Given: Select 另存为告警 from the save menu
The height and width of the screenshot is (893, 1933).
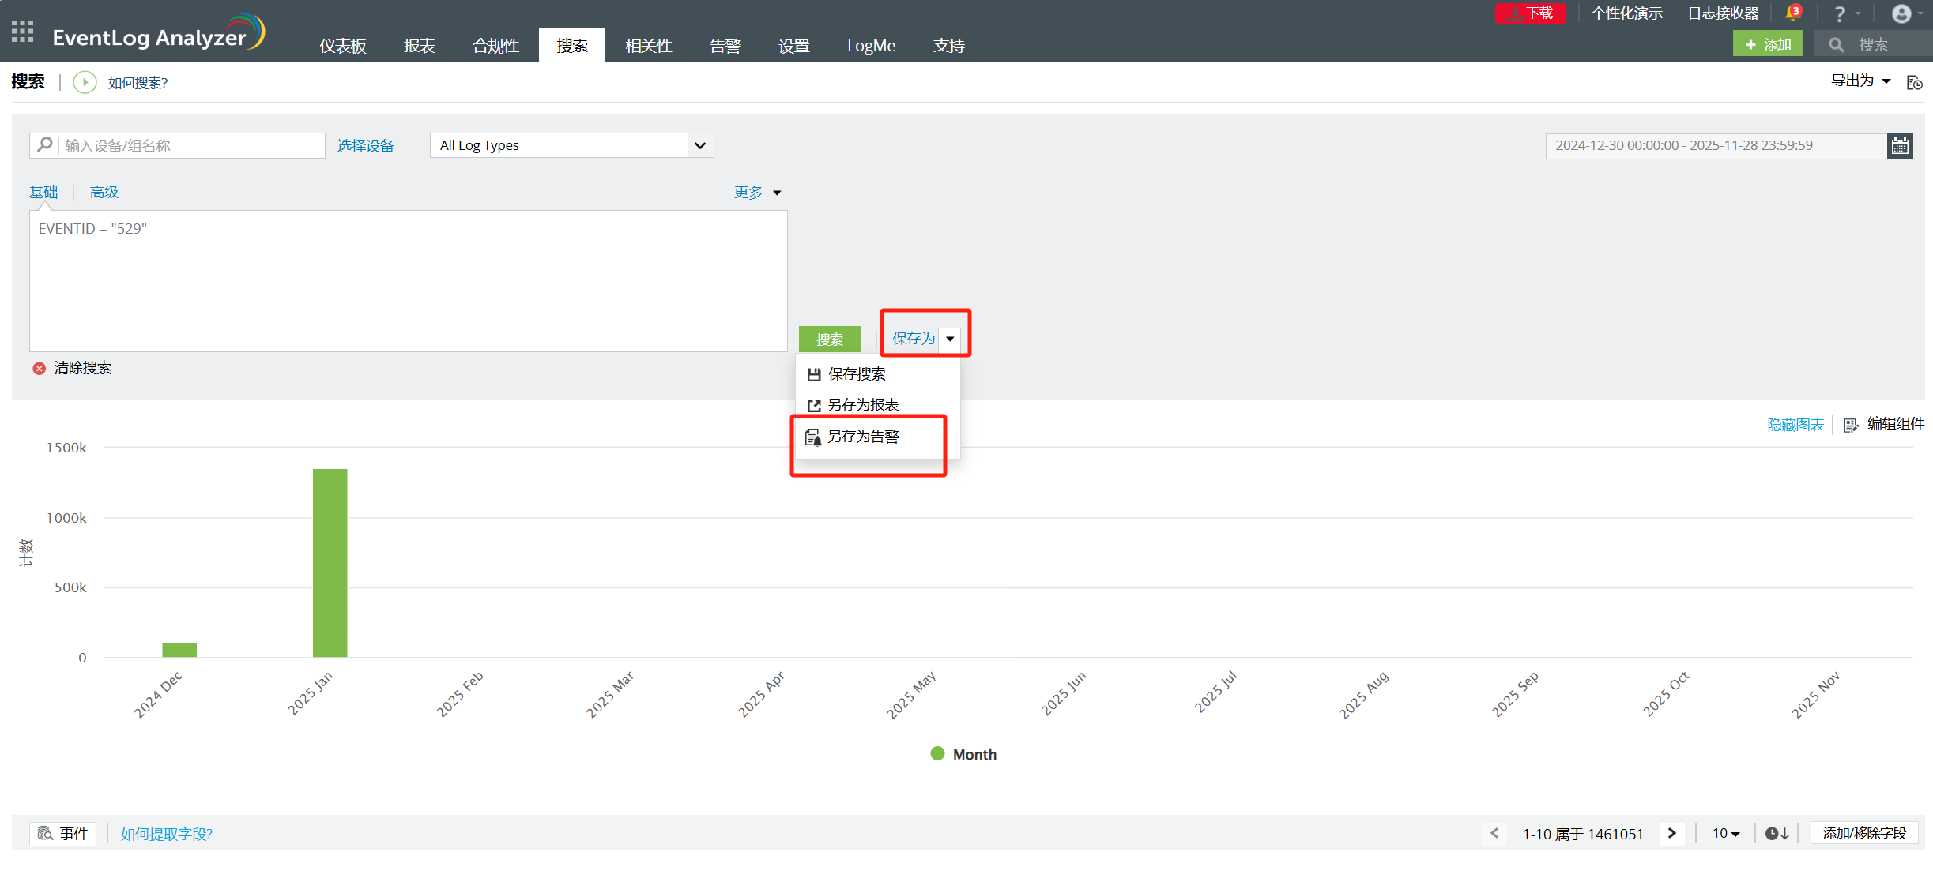Looking at the screenshot, I should coord(862,437).
